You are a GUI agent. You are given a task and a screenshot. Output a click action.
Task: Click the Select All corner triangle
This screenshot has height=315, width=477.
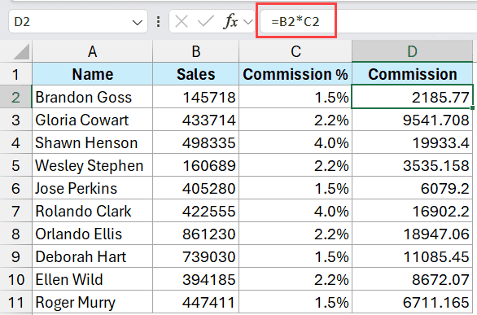click(x=22, y=52)
